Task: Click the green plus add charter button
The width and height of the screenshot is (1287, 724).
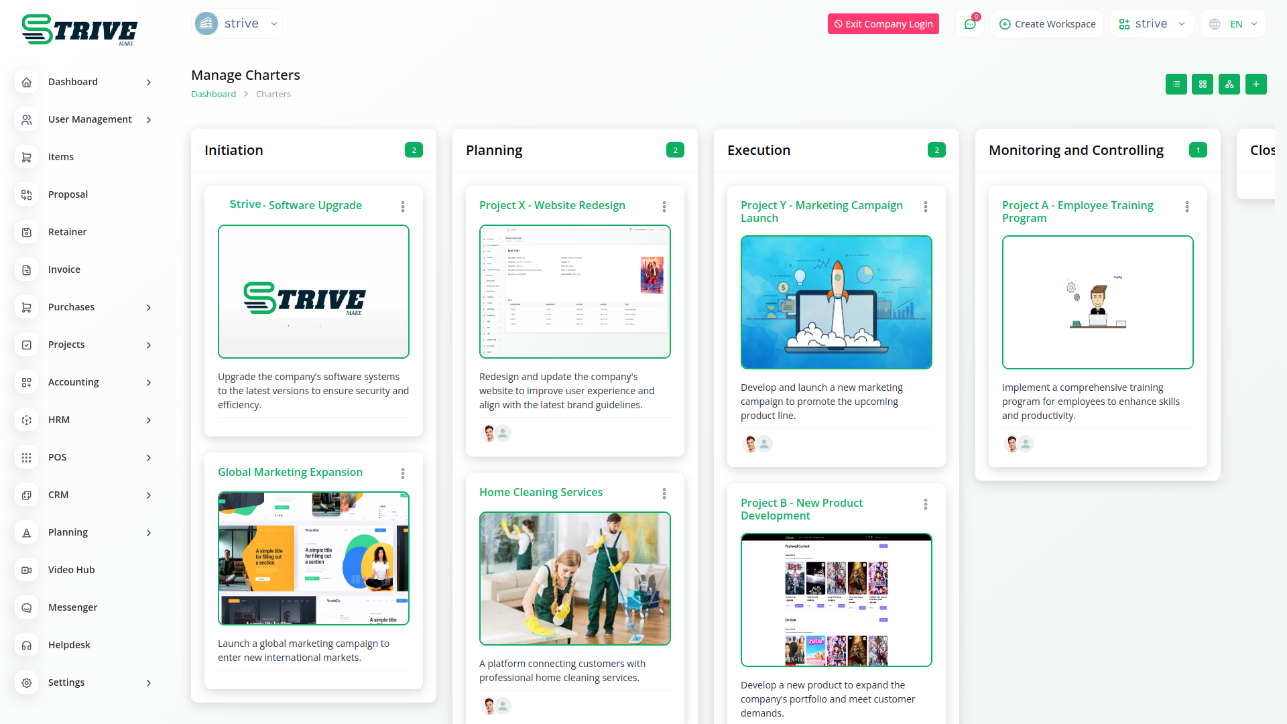Action: click(1255, 84)
